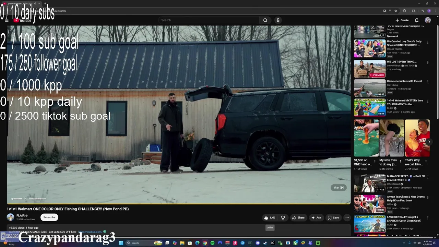Click the install app icon in address bar
439x247 pixels.
coord(384,11)
